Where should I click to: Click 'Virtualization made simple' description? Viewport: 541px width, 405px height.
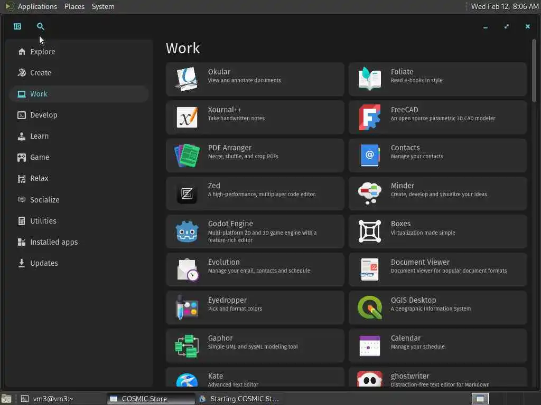(423, 233)
